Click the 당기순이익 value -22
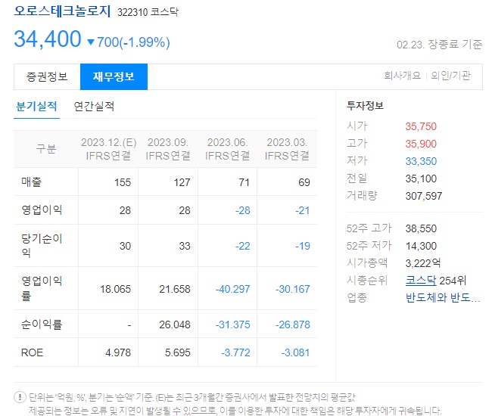The width and height of the screenshot is (492, 416). coord(242,246)
